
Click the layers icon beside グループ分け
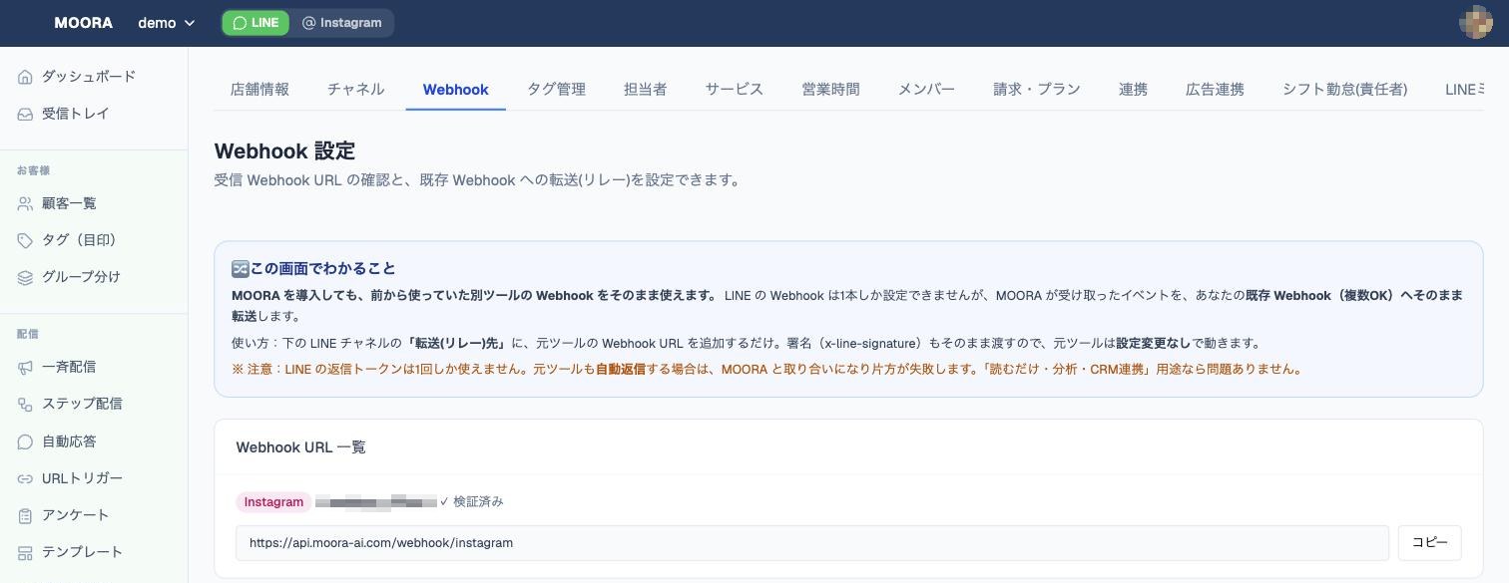click(x=25, y=277)
